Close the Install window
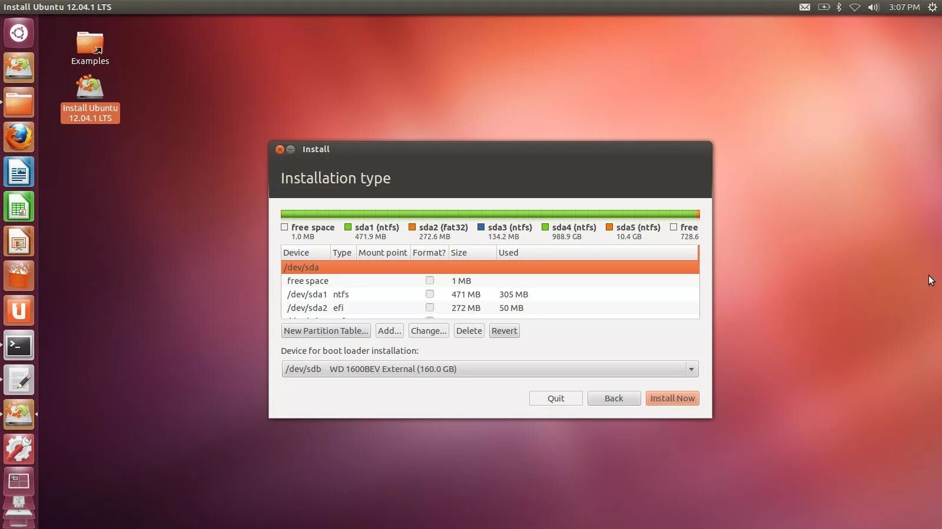942x529 pixels. point(280,149)
